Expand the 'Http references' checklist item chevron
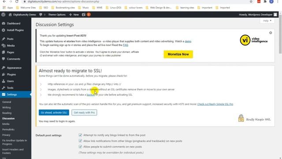The image size is (282, 159). pyautogui.click(x=41, y=84)
